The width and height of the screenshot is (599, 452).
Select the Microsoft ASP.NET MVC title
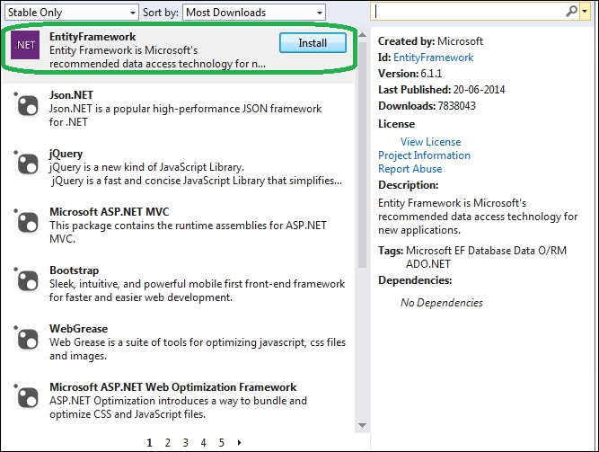[110, 212]
